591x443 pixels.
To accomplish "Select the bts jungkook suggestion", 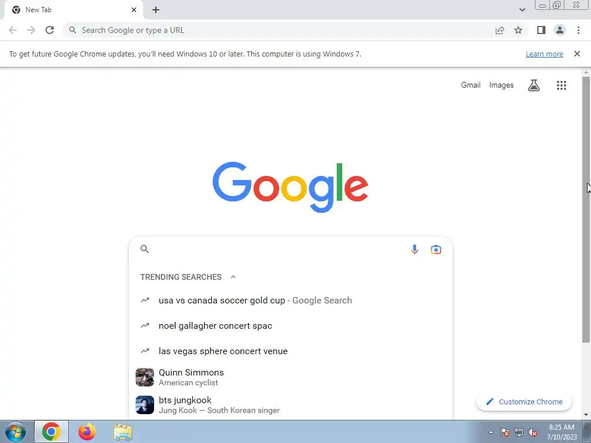I will (290, 405).
